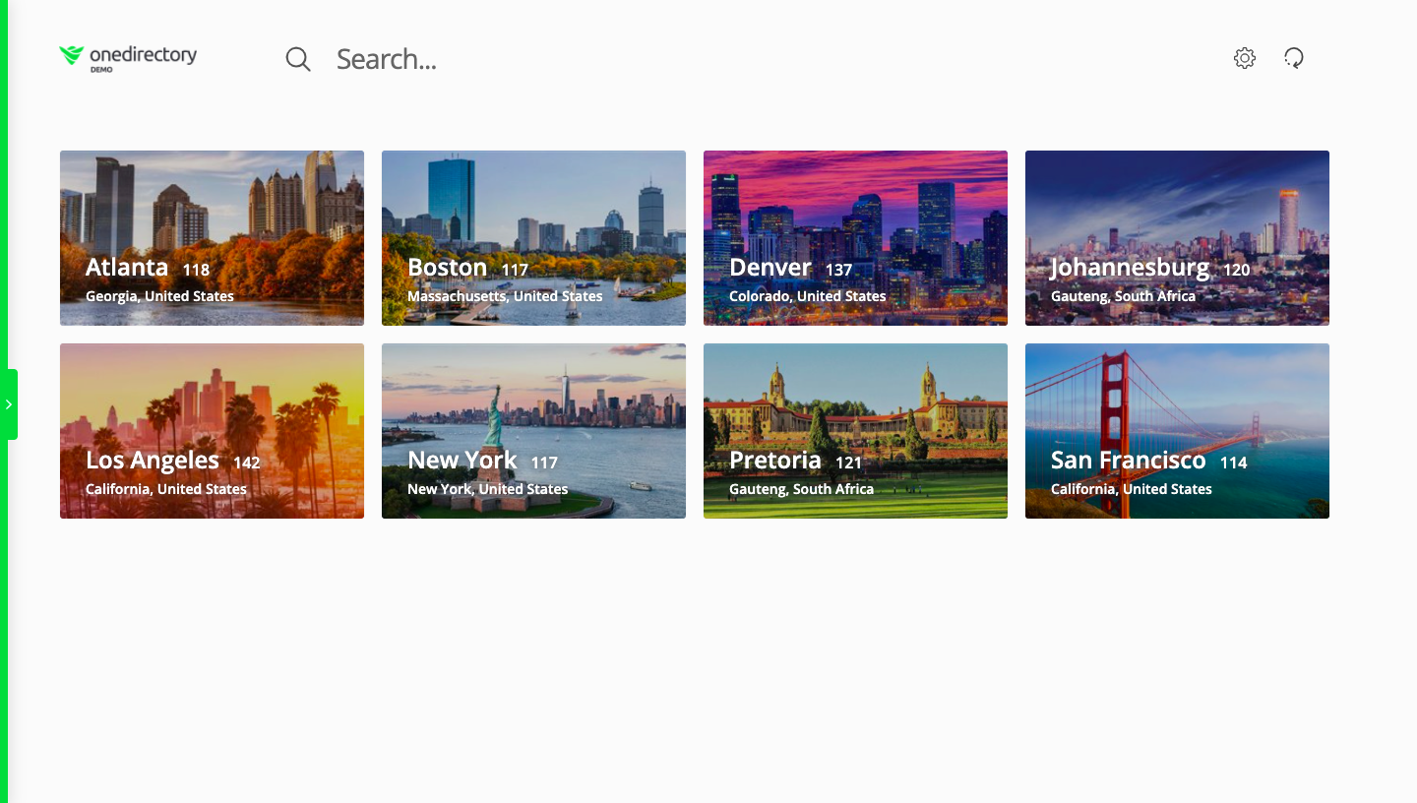This screenshot has width=1417, height=803.
Task: Click the 'Massachusetts, United States' subtitle
Action: click(x=505, y=296)
